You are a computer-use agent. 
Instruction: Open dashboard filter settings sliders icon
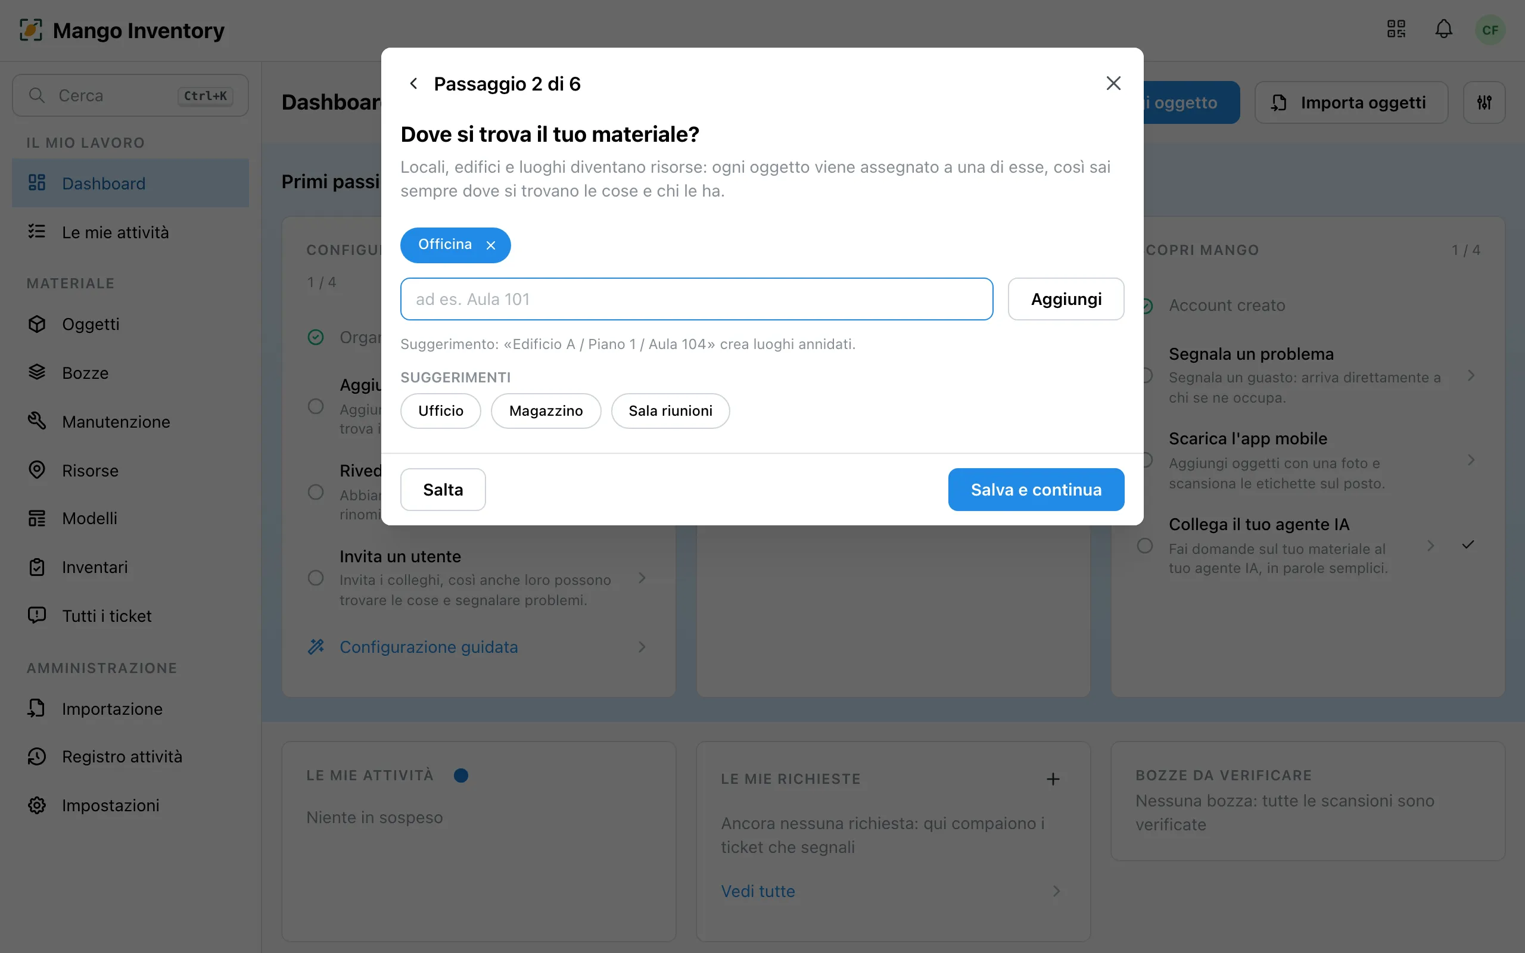(x=1484, y=102)
